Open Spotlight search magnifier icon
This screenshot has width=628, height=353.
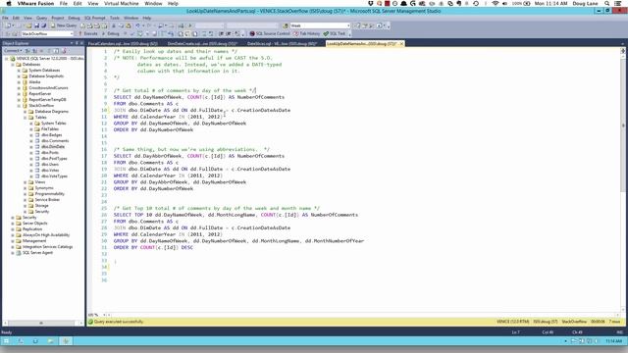(607, 3)
